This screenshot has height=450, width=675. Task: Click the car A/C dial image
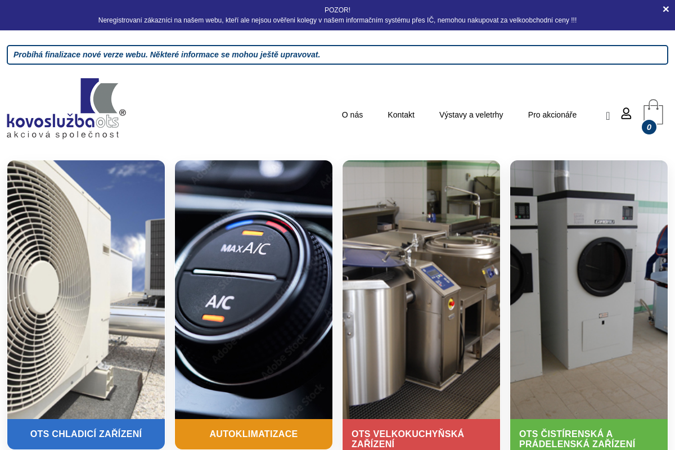click(254, 290)
